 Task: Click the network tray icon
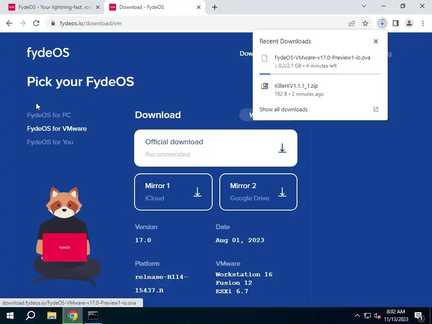367,316
